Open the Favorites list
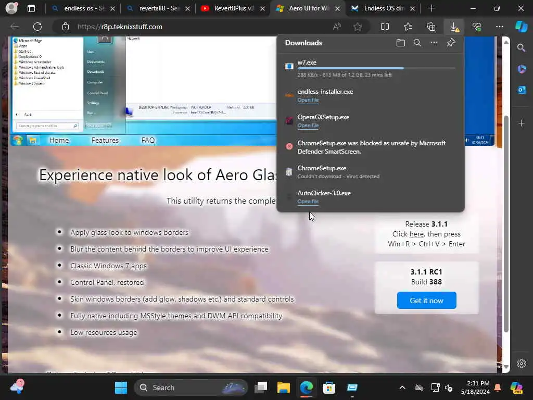The width and height of the screenshot is (533, 400). tap(408, 27)
